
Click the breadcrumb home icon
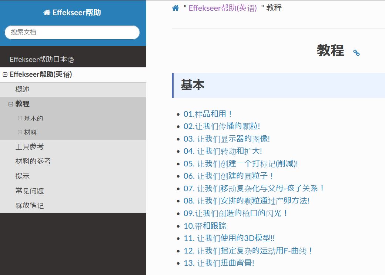tap(175, 8)
